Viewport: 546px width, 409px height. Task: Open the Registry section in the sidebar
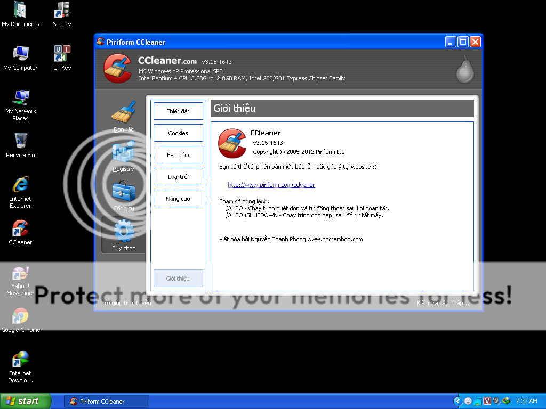point(124,156)
